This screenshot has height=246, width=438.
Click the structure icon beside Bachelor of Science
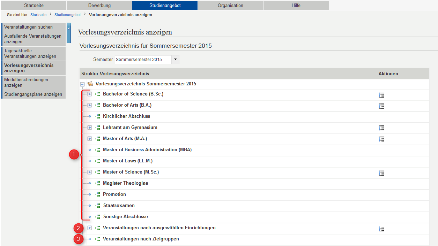97,94
